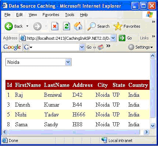Expand toolbar overflow chevron beside Favorites
This screenshot has height=146, width=158.
pos(154,22)
